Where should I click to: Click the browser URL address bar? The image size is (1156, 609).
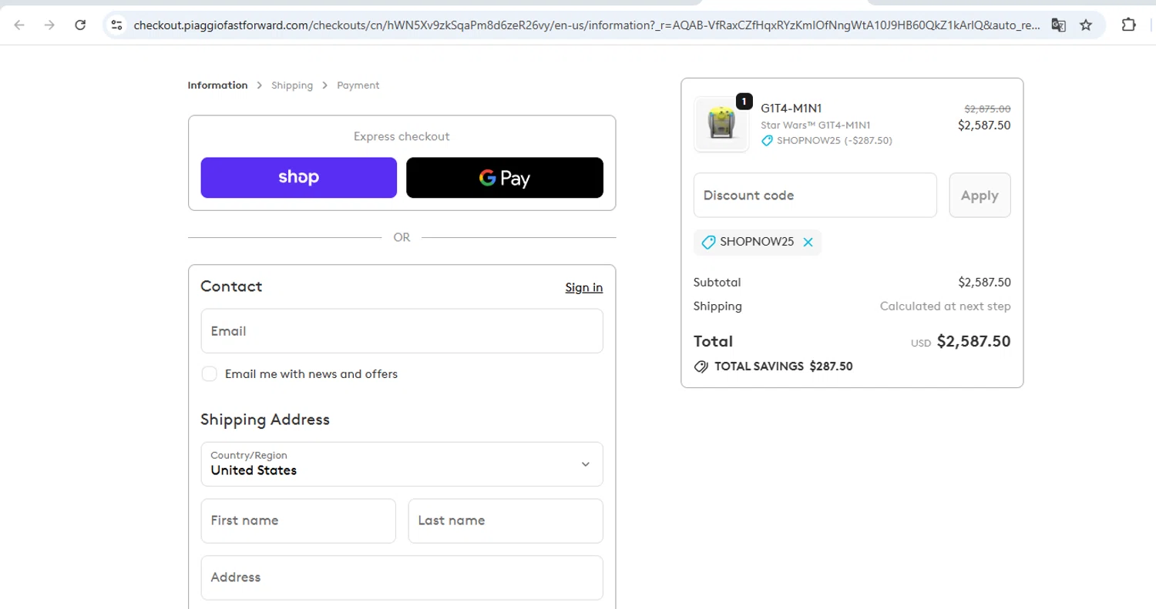[586, 25]
